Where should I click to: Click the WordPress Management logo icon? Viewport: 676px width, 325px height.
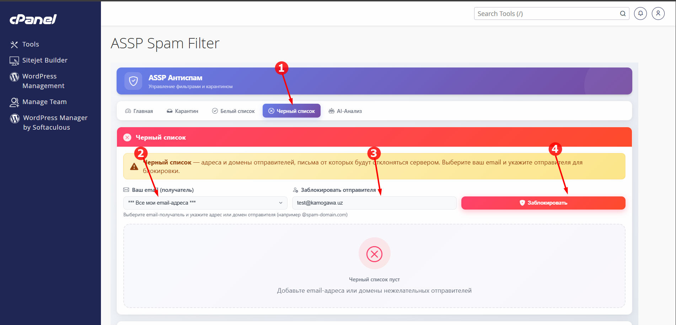coord(14,77)
